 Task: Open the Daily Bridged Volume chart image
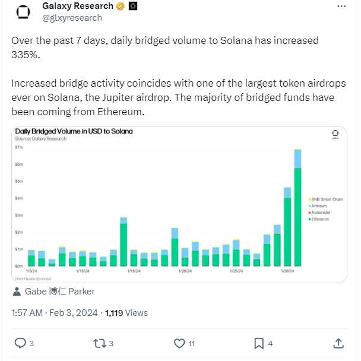179,204
